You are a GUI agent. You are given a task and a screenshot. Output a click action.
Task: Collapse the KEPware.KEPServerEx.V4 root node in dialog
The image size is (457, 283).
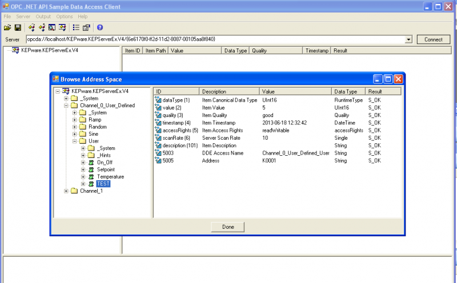[58, 91]
